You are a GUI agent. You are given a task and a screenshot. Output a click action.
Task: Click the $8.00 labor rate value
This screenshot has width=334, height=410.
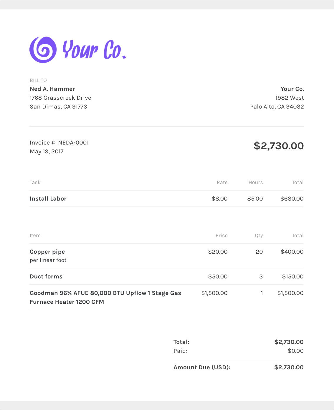(x=219, y=199)
